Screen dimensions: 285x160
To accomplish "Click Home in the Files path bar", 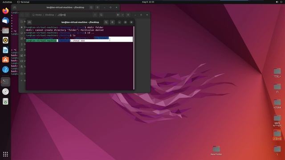I will [37, 15].
